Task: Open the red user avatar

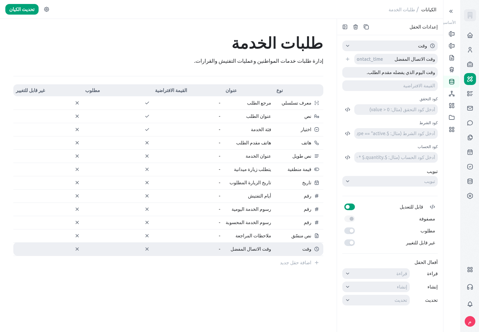Action: (470, 321)
